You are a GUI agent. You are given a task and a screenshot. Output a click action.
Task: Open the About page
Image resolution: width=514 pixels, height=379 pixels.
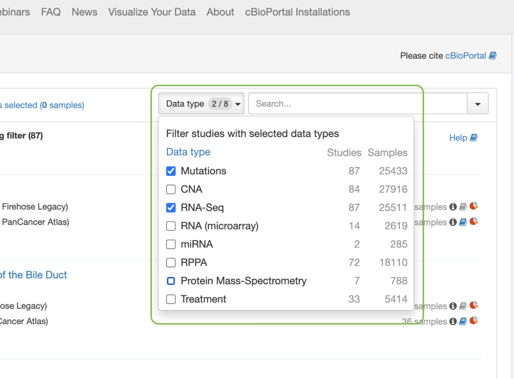pos(220,12)
